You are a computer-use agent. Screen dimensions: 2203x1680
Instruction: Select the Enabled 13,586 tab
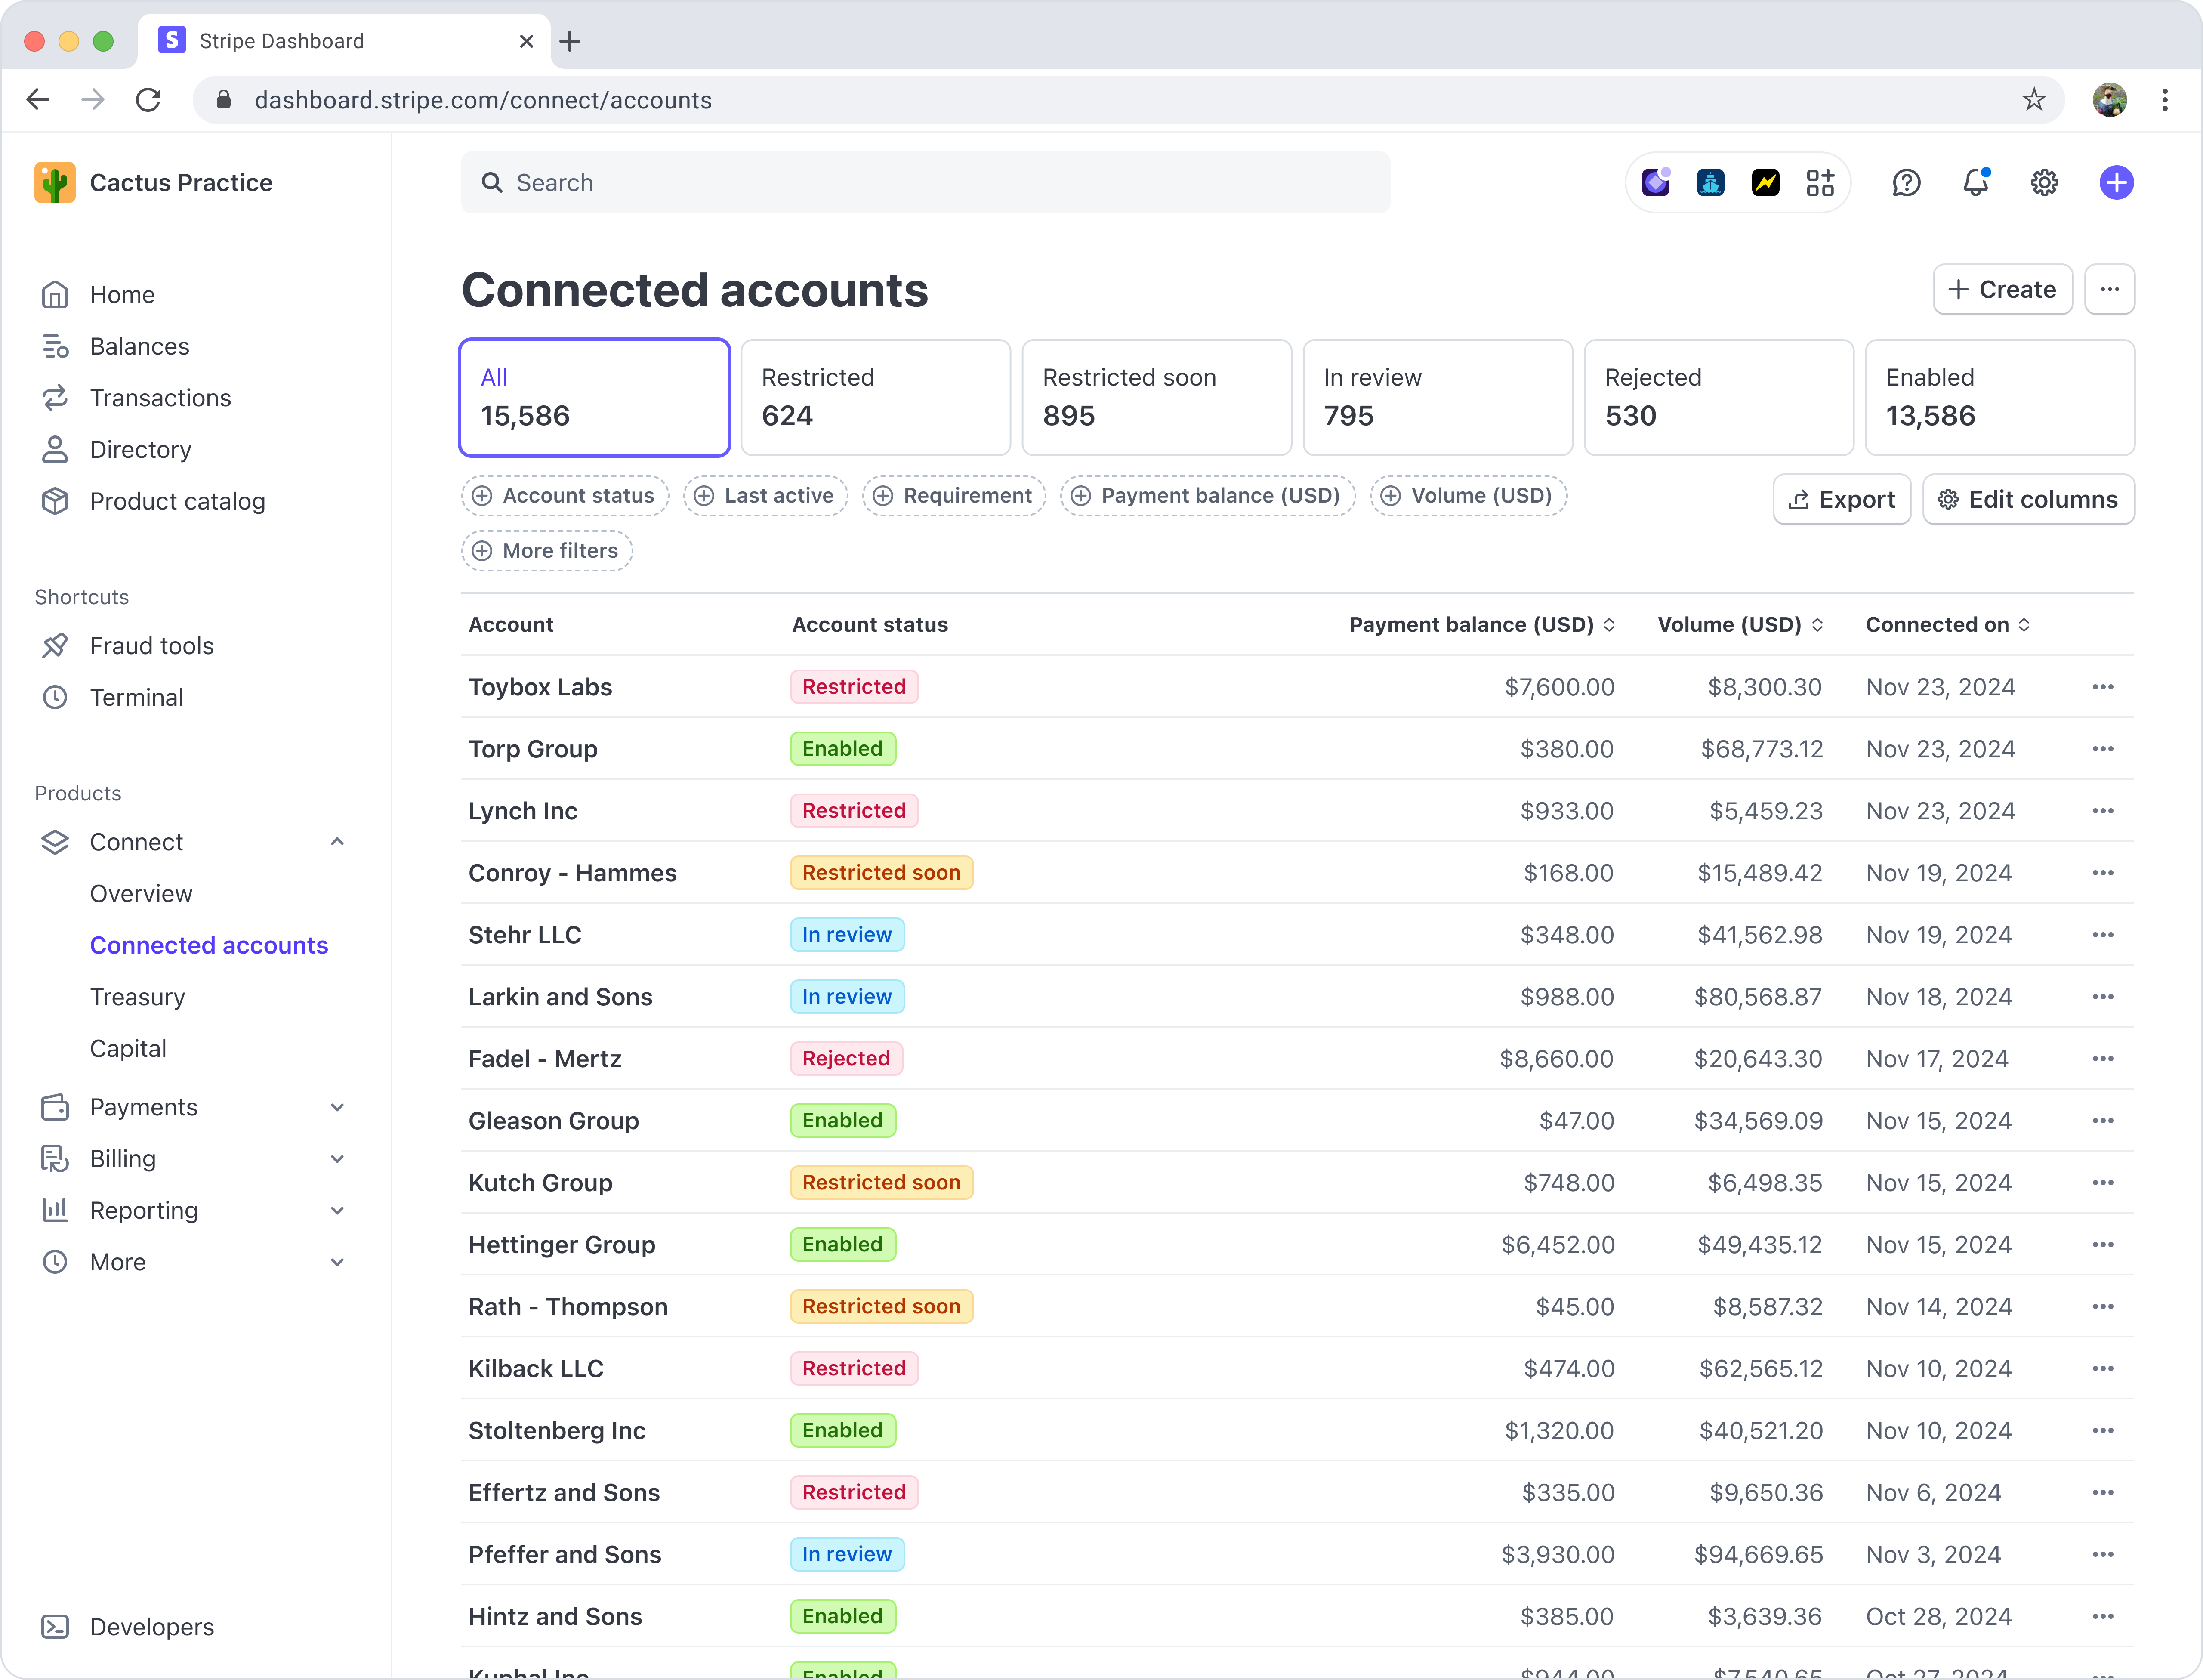(2000, 397)
